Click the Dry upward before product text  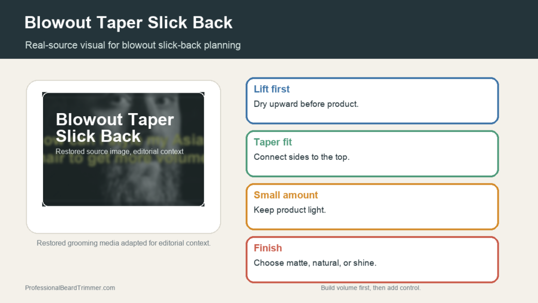click(306, 104)
